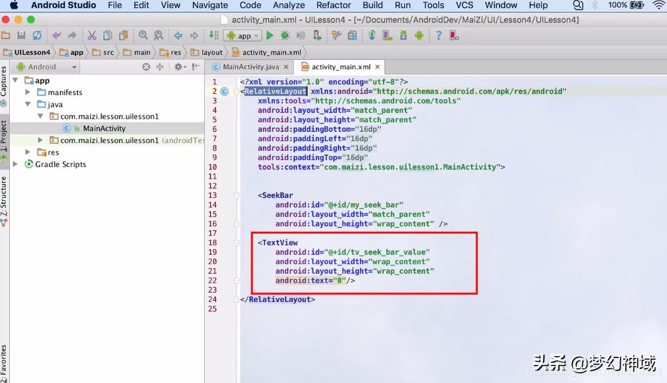The height and width of the screenshot is (383, 667).
Task: Run the app with the green play icon
Action: (270, 36)
